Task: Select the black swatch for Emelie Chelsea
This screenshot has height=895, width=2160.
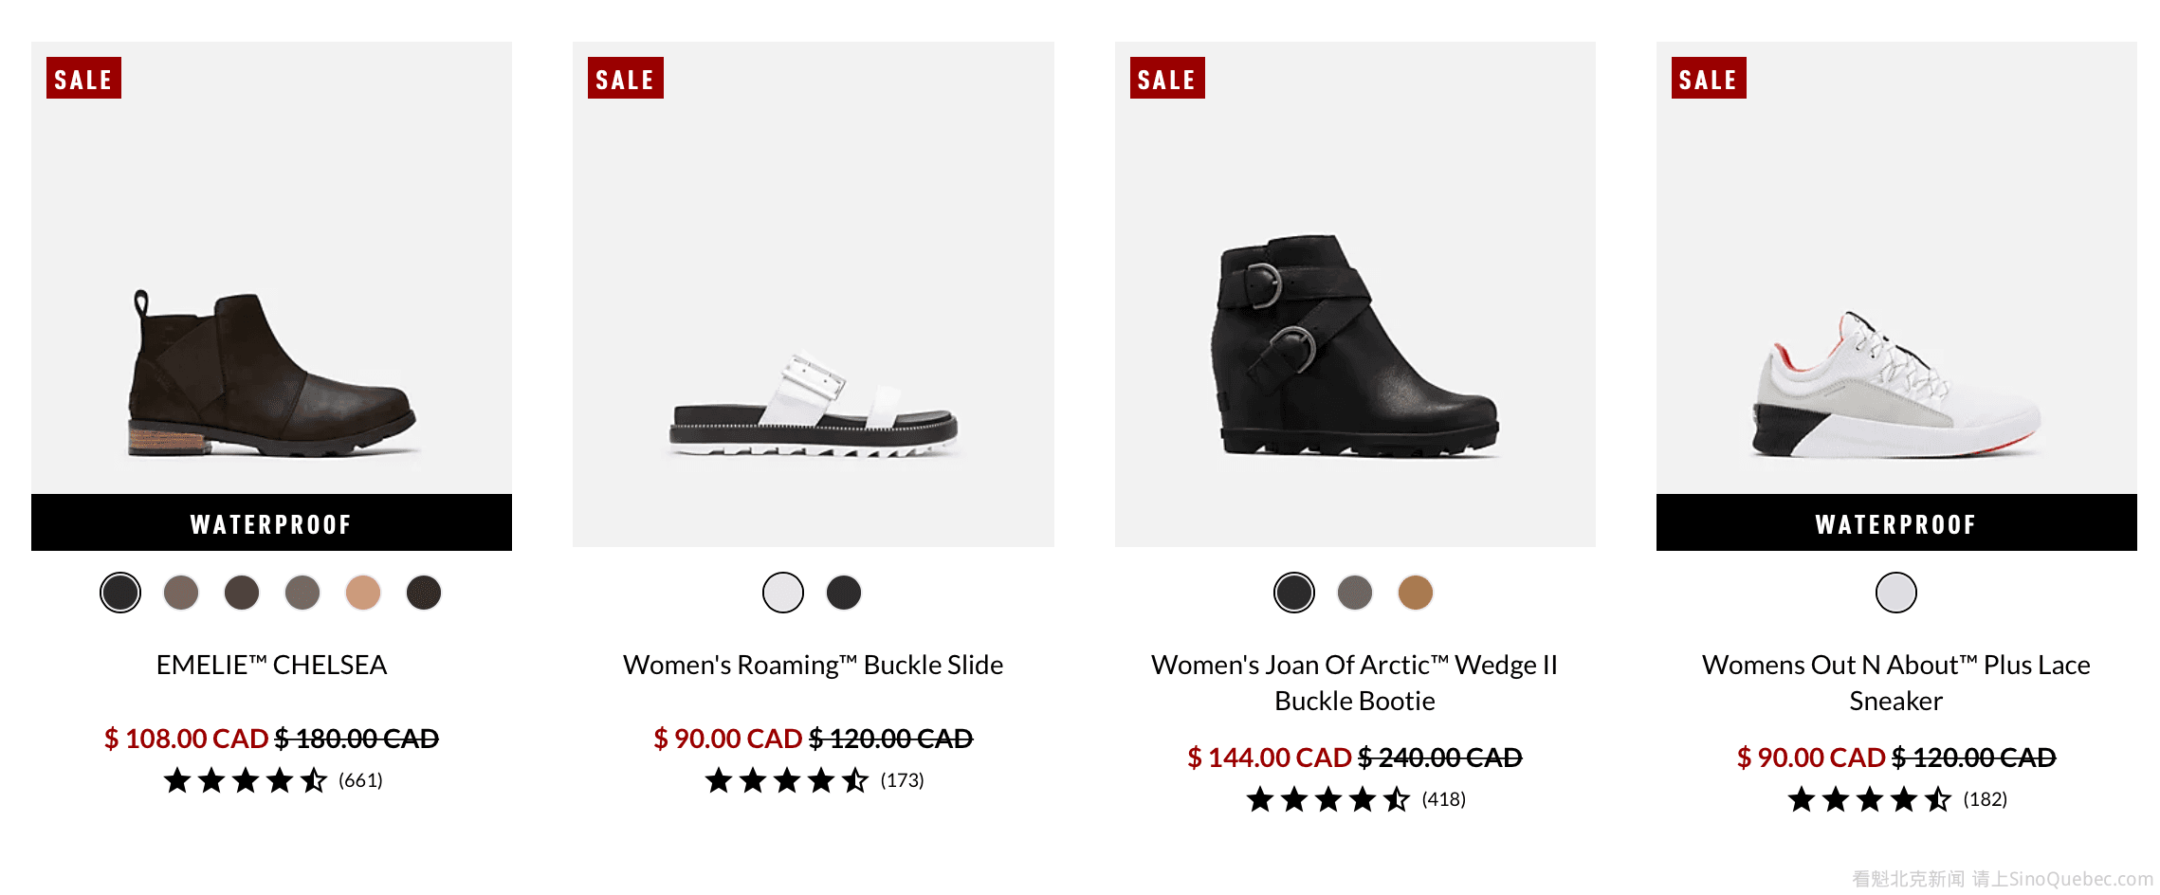Action: point(120,594)
